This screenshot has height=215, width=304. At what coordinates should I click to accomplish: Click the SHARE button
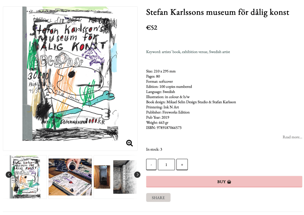[158, 198]
